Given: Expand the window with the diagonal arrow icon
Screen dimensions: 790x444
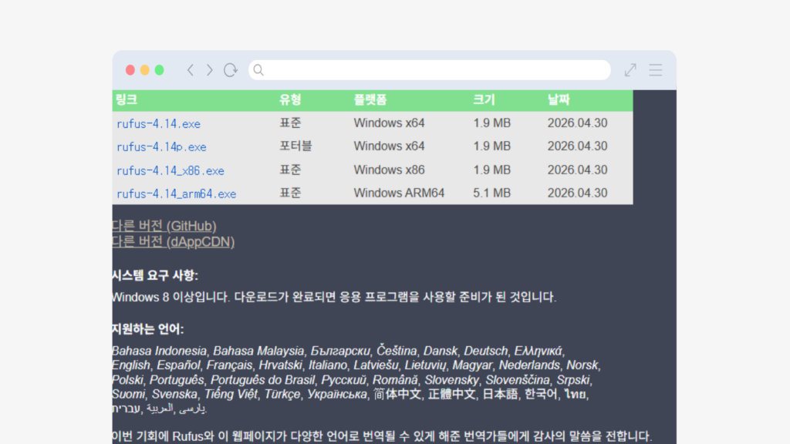Looking at the screenshot, I should [630, 70].
